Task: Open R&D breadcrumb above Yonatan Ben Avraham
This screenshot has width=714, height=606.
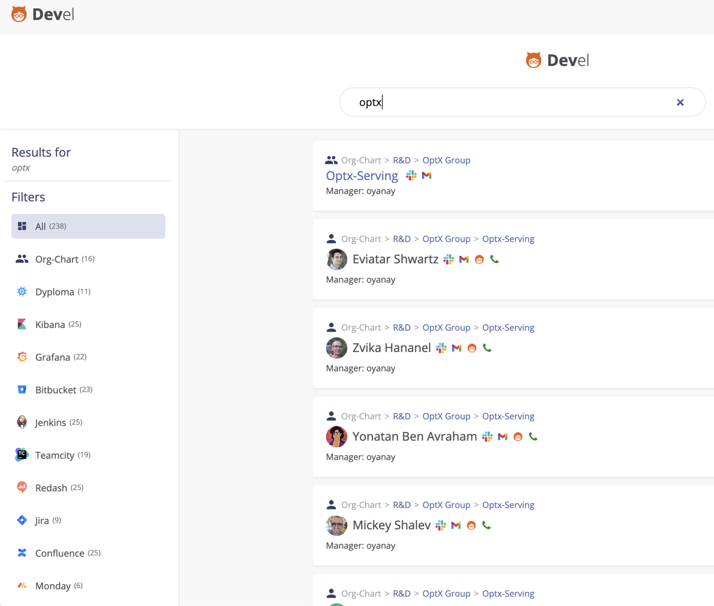Action: (402, 416)
